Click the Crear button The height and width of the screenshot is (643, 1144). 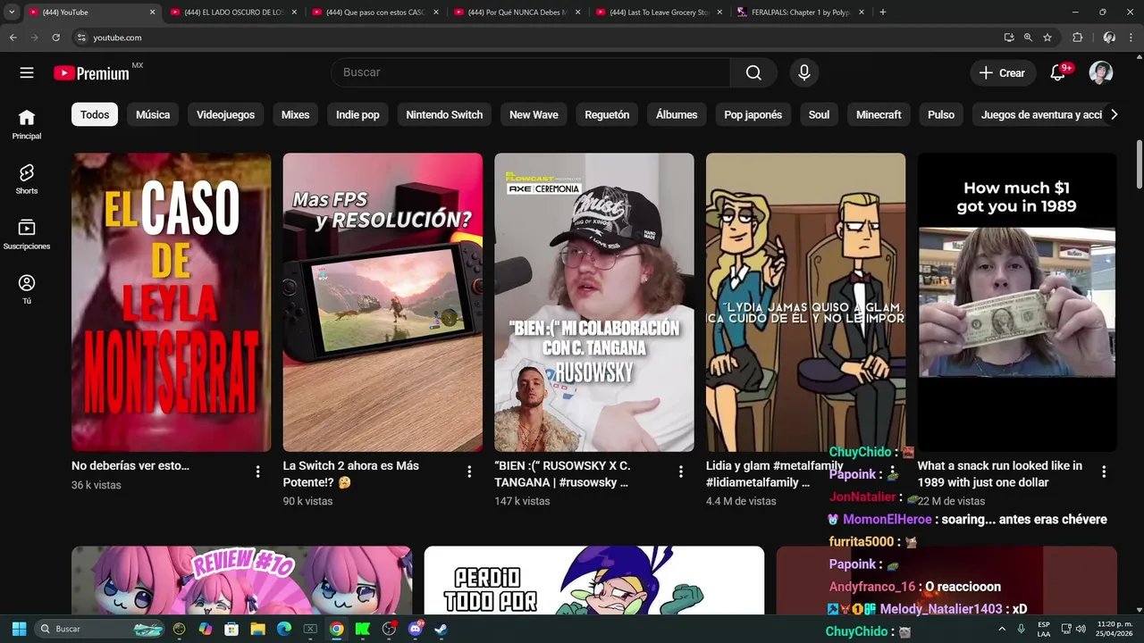click(x=1003, y=73)
